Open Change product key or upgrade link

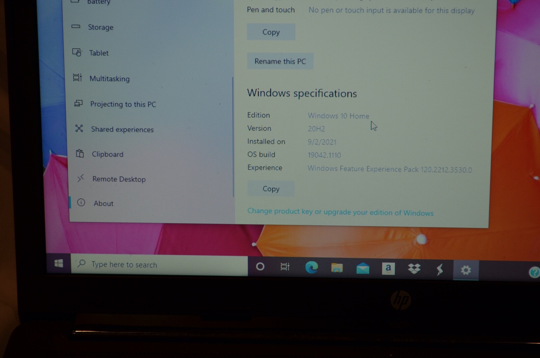pyautogui.click(x=340, y=212)
